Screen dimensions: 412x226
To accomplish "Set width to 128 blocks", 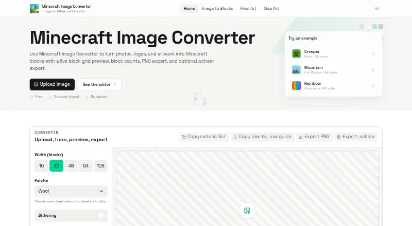I will [x=100, y=166].
